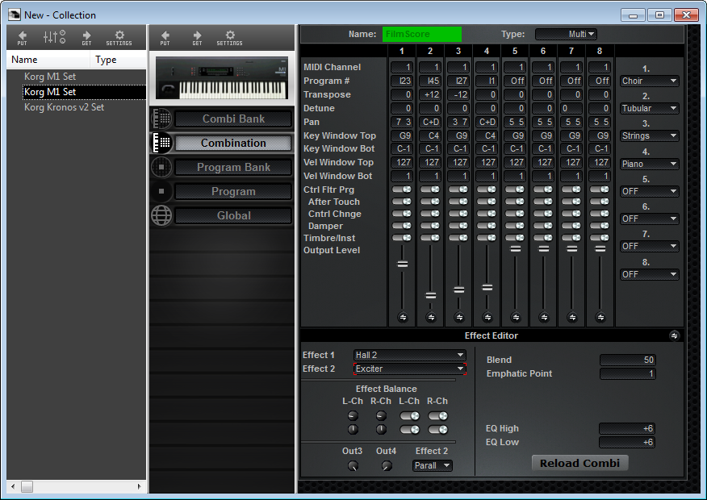This screenshot has width=707, height=500.
Task: Click the swap icon below timbre 4 fader
Action: click(x=487, y=317)
